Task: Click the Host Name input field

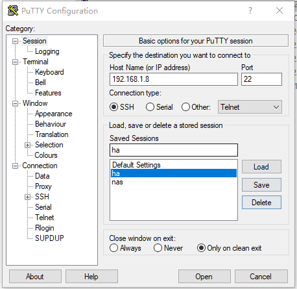Action: 174,79
